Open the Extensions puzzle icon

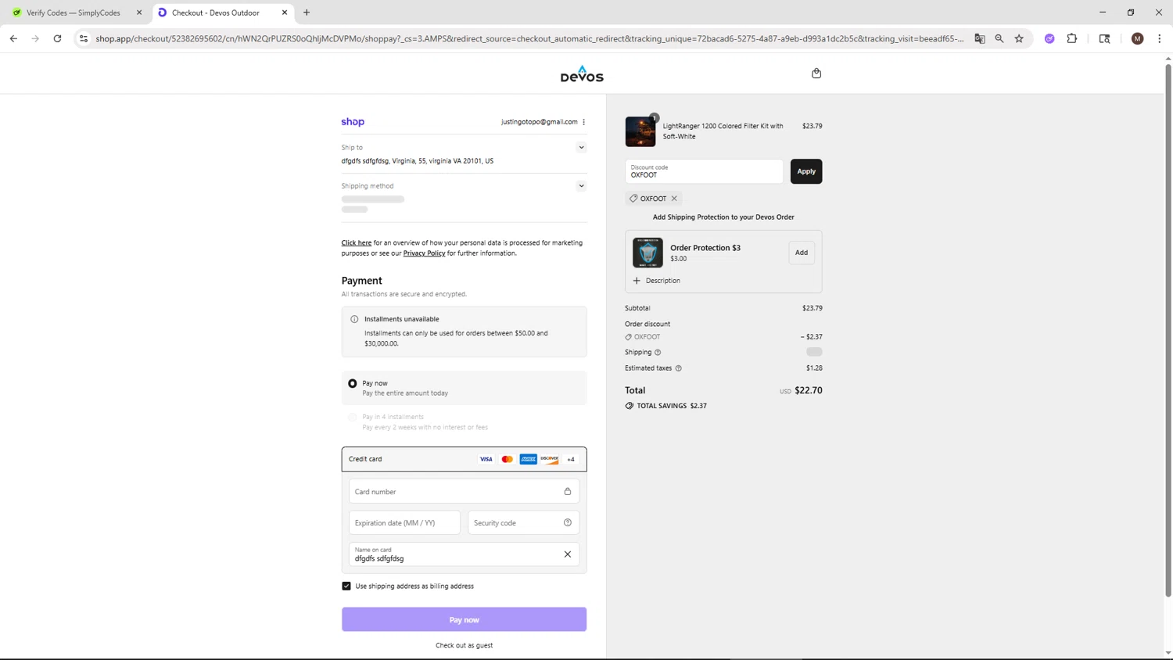(1072, 38)
